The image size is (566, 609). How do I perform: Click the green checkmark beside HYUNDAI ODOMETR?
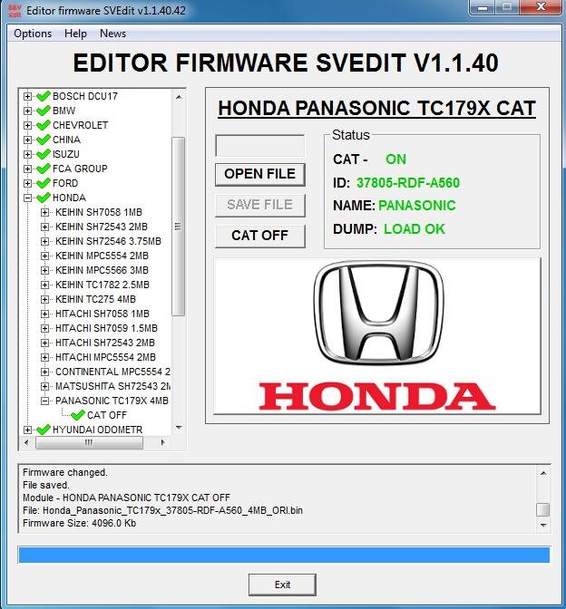pyautogui.click(x=44, y=430)
